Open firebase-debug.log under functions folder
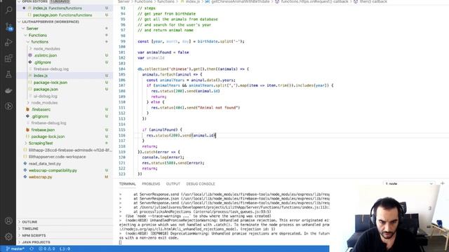The height and width of the screenshot is (252, 449). [x=51, y=69]
